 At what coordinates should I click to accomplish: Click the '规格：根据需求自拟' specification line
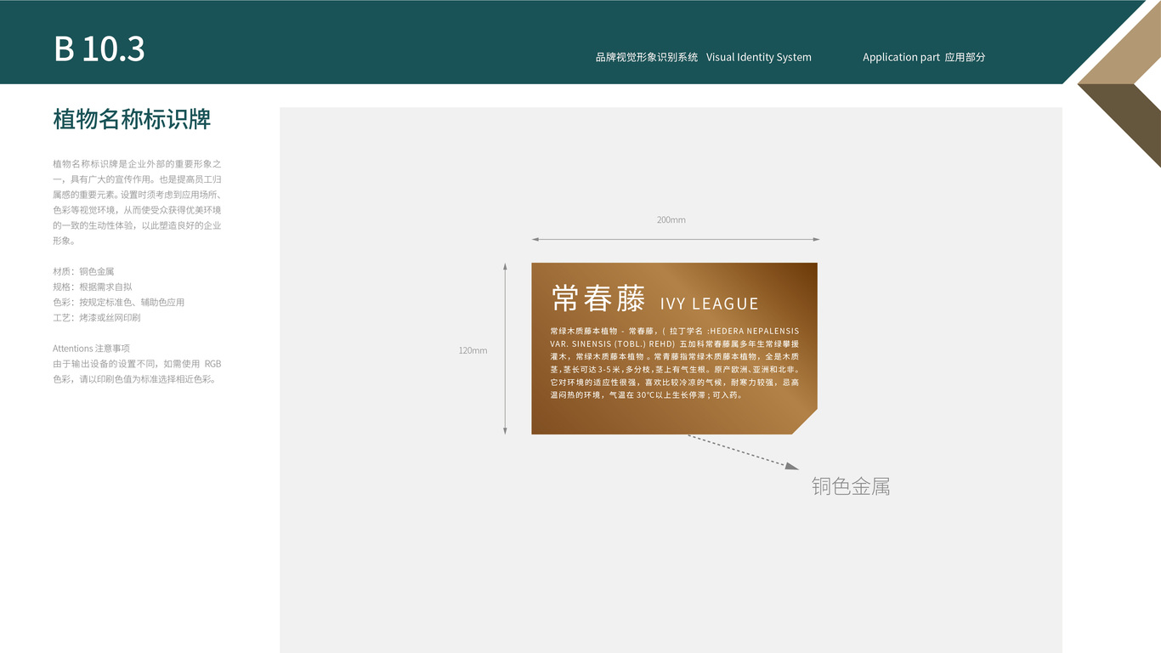93,287
